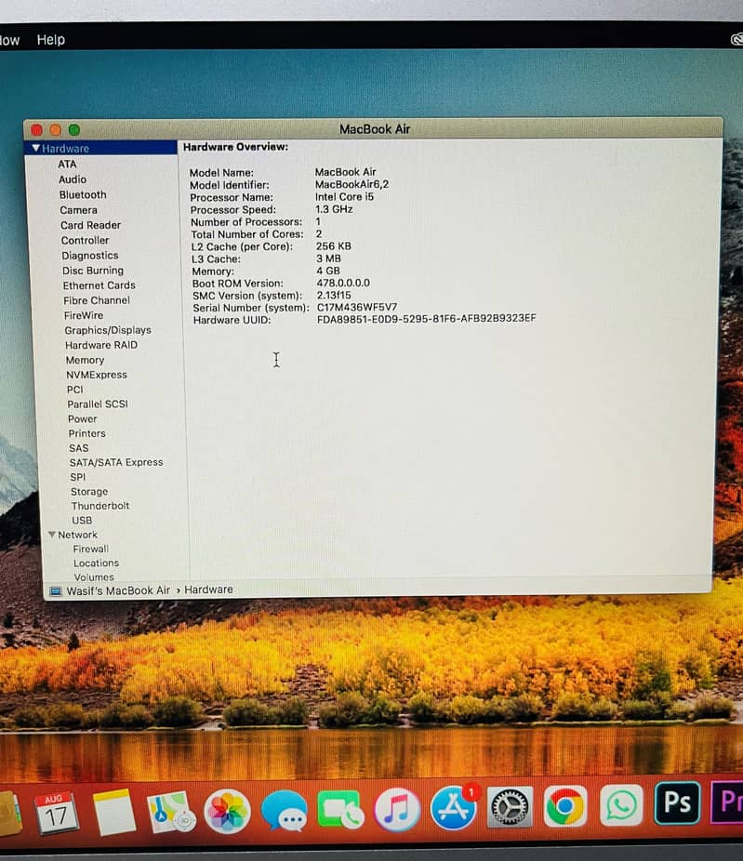
Task: Open Messages app in the Dock
Action: point(284,811)
